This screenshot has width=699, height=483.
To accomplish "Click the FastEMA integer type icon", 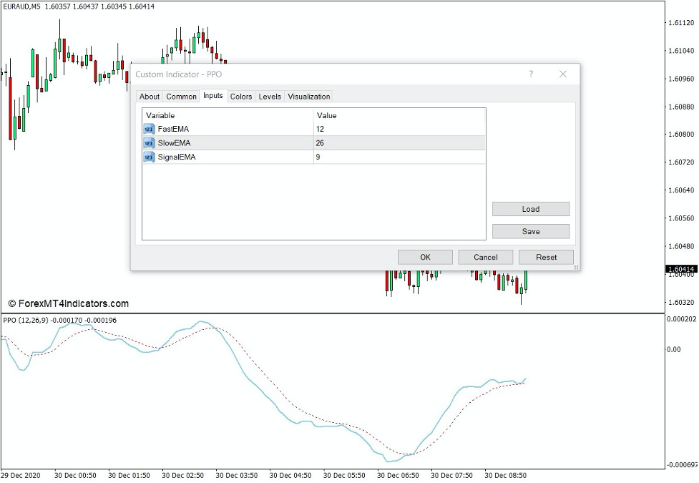I will pos(148,130).
